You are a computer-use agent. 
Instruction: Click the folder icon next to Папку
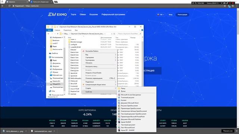119,89
